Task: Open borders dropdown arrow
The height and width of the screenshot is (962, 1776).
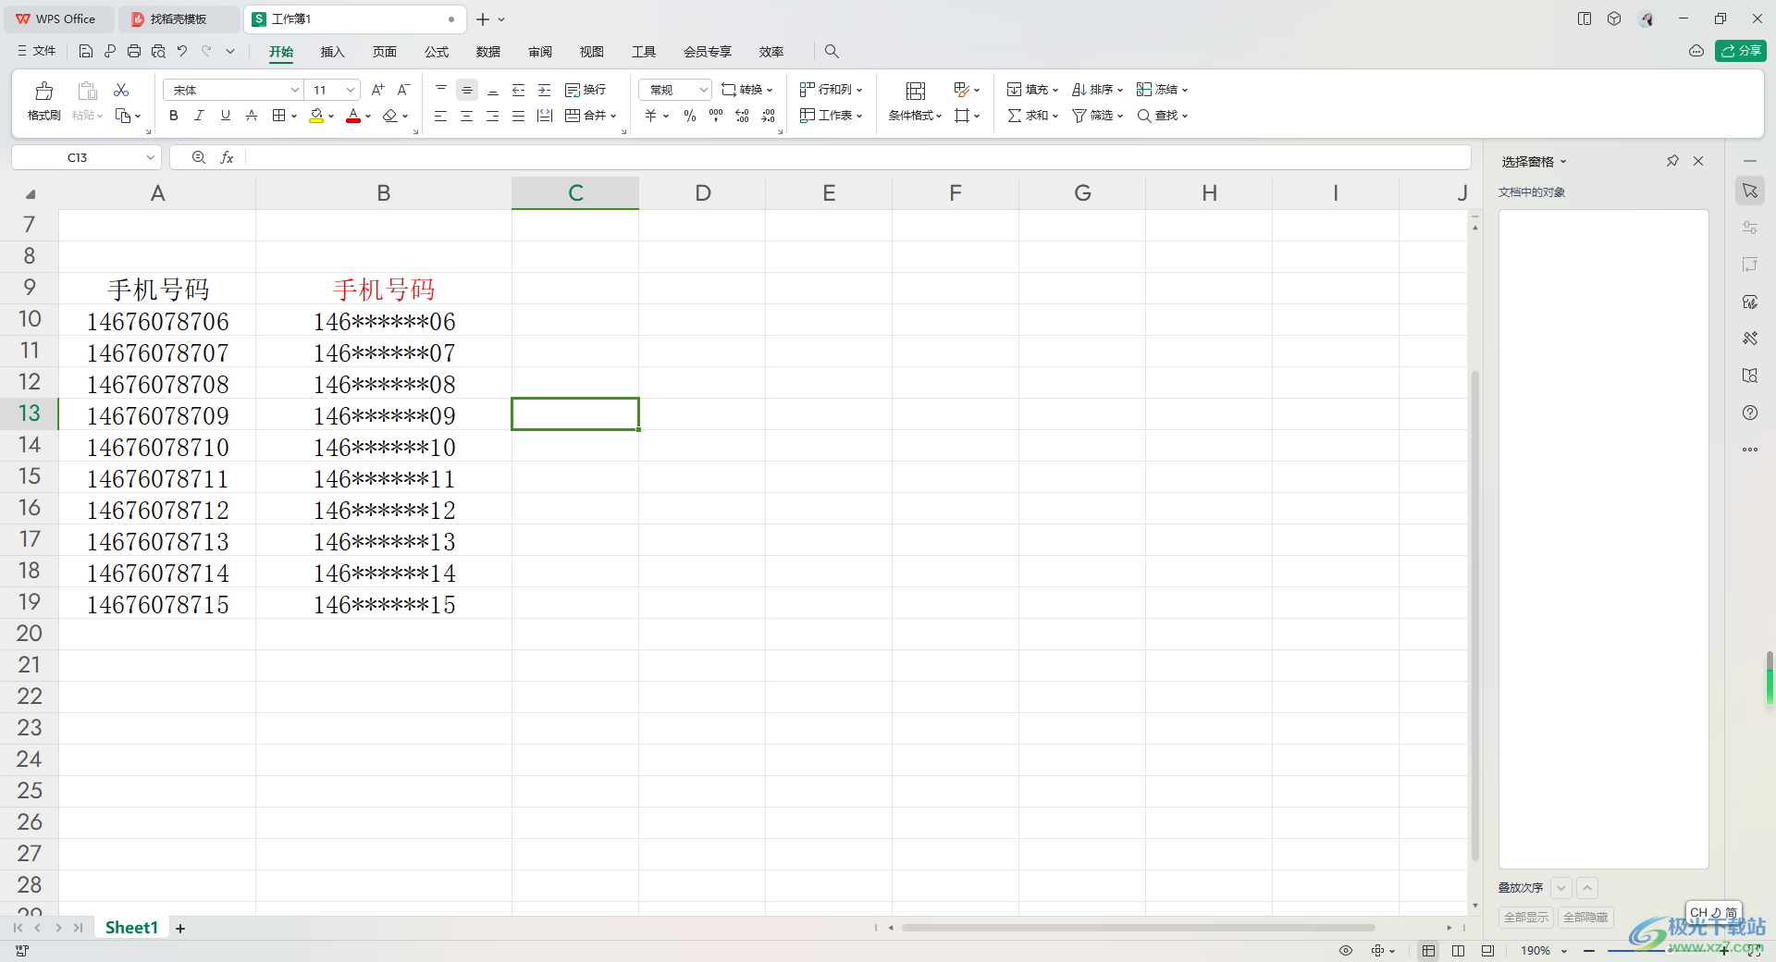Action: click(x=294, y=117)
